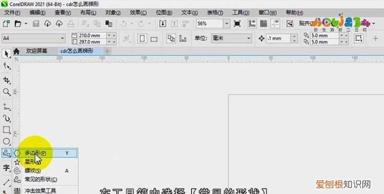
Task: Open the 位图(B) menu
Action: (164, 12)
